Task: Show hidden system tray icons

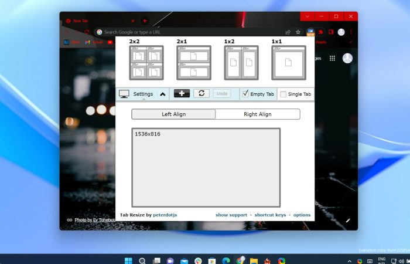Action: pyautogui.click(x=349, y=261)
